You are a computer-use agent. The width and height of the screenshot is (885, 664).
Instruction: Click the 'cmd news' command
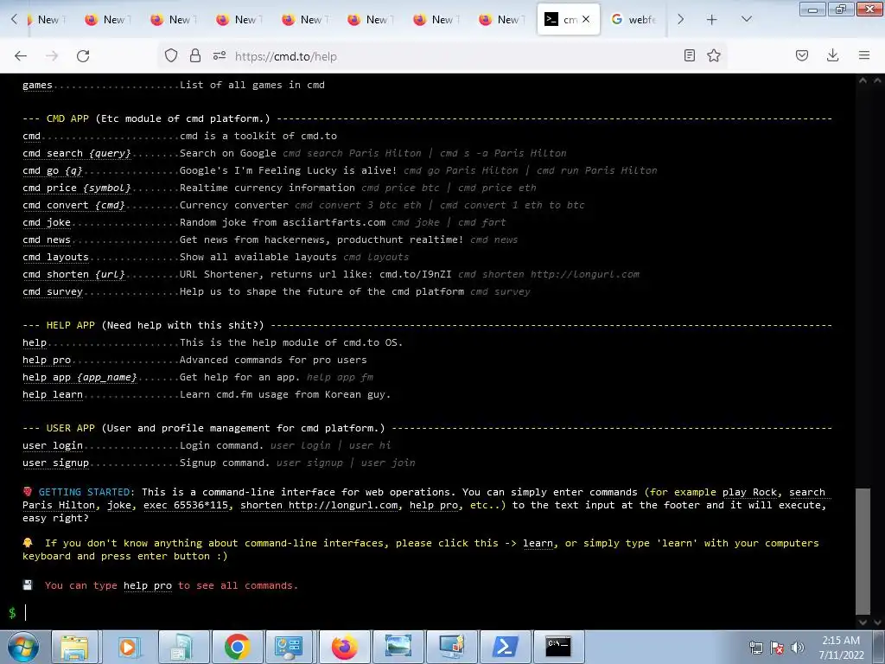[47, 240]
